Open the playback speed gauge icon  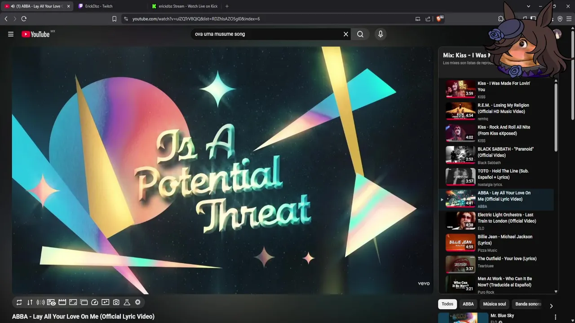pos(94,302)
